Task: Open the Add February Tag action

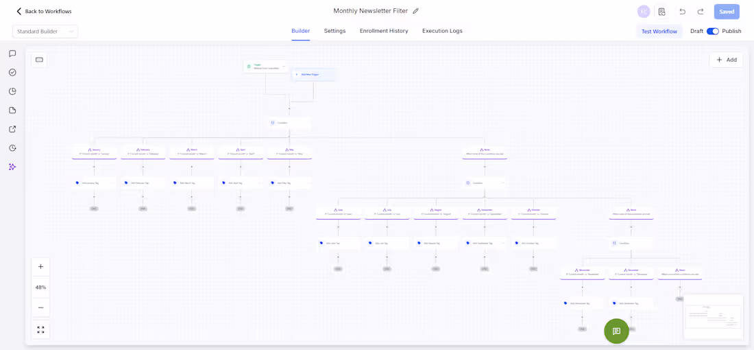Action: [143, 183]
